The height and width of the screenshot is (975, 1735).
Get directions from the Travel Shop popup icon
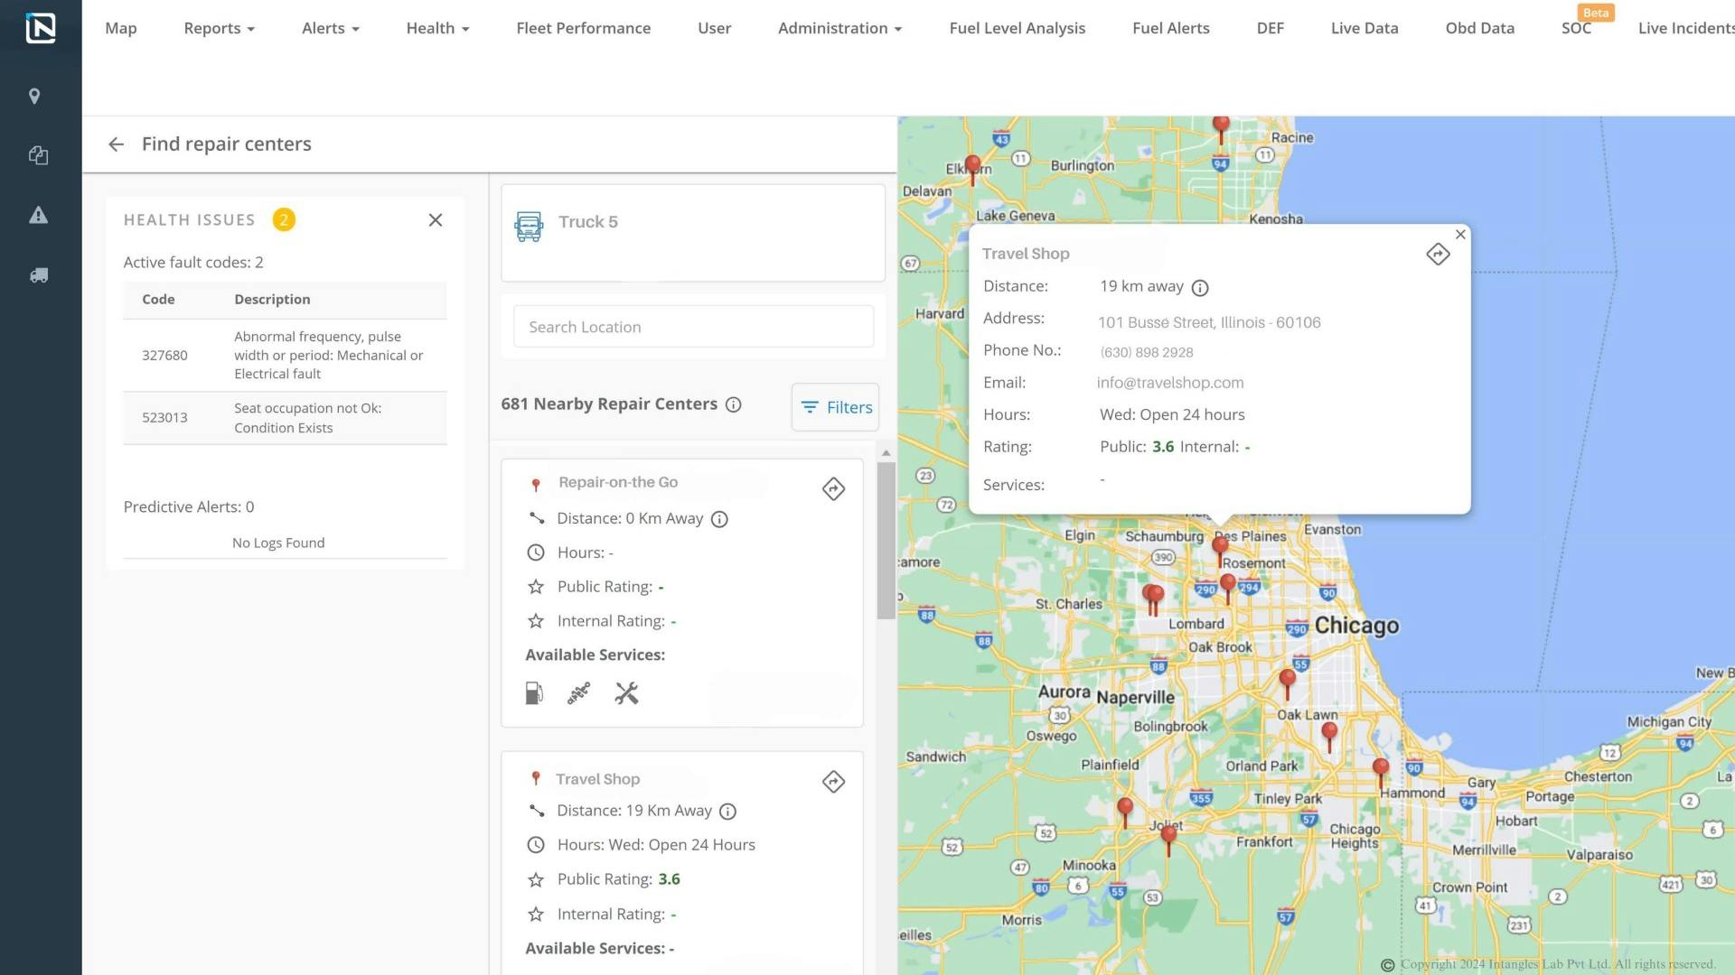(x=1437, y=254)
